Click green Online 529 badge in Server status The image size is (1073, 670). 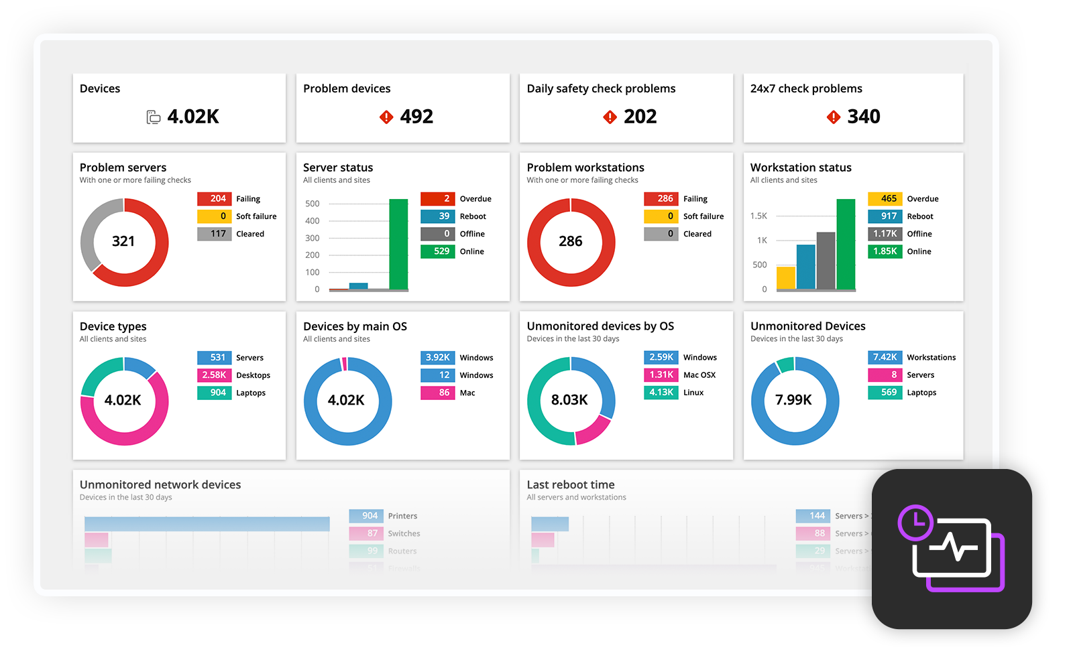438,251
